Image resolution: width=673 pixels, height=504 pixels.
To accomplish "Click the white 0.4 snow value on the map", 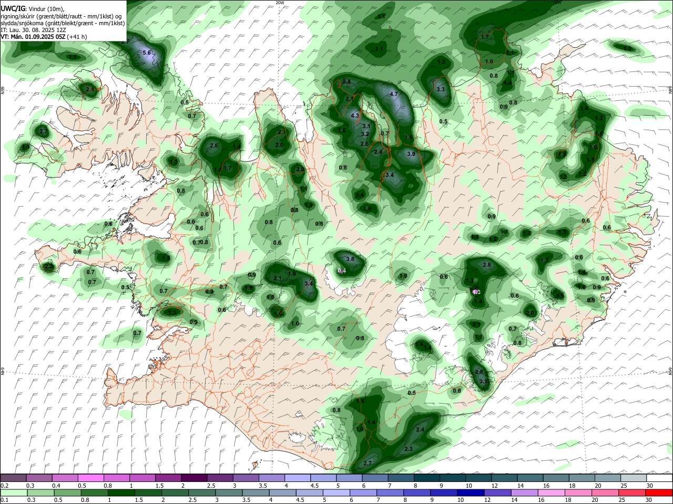I will tap(342, 271).
